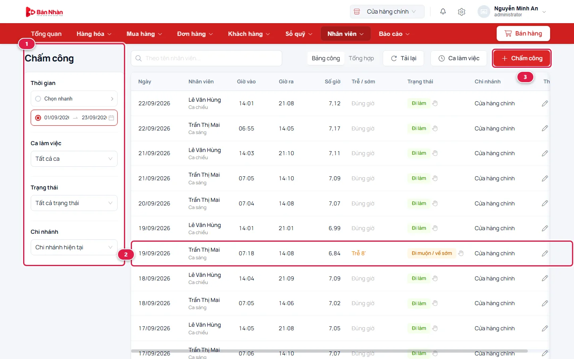Viewport: 574px width, 359px height.
Task: Switch to the Tổng hợp tab
Action: click(361, 58)
